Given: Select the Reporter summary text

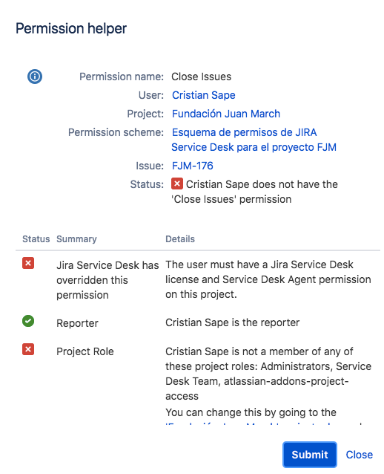Looking at the screenshot, I should 77,323.
